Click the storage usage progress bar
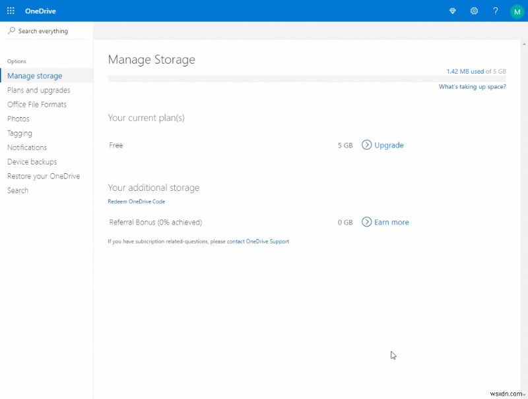Viewport: 528px width, 399px height. click(x=307, y=78)
